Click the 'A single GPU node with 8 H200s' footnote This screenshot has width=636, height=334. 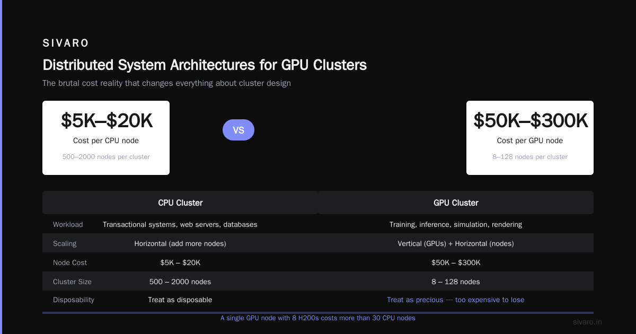click(318, 318)
